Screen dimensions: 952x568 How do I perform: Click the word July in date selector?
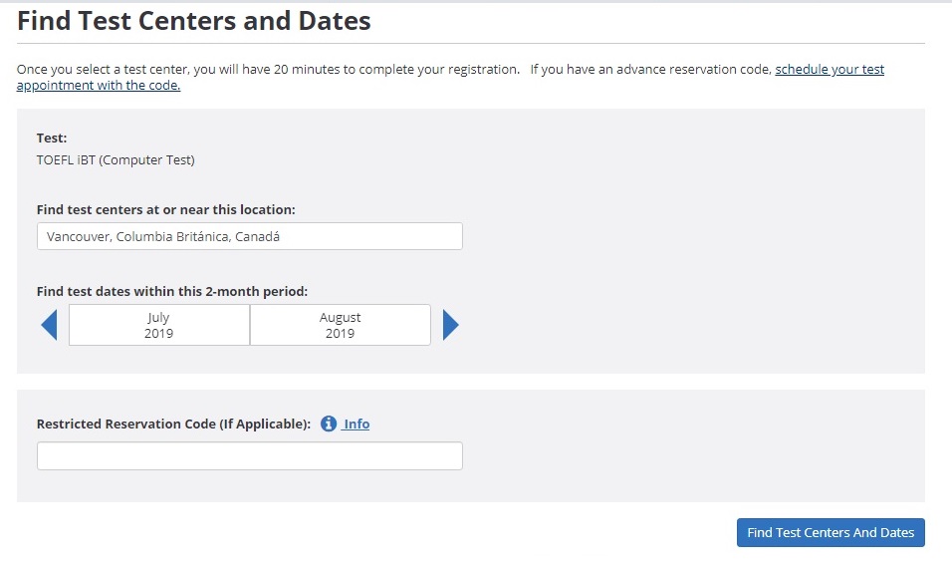(158, 318)
